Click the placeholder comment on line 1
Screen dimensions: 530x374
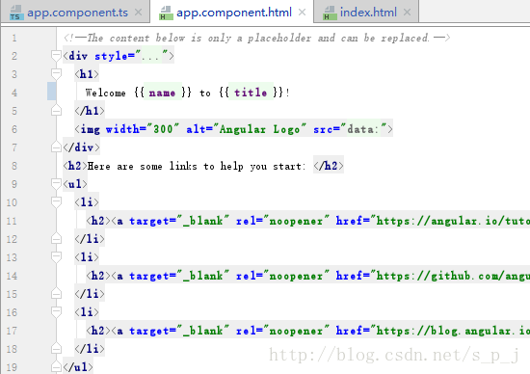[257, 38]
